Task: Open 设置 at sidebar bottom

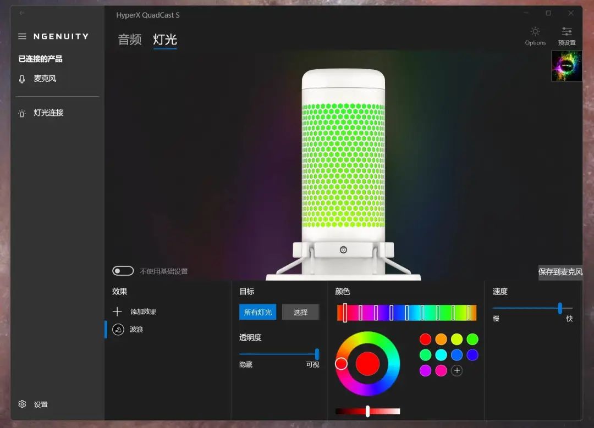Action: [x=41, y=404]
